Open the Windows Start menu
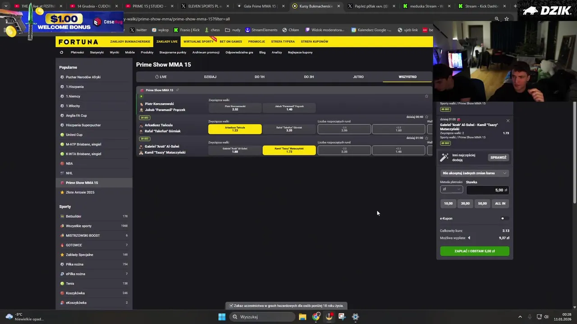This screenshot has height=324, width=577. [x=222, y=317]
